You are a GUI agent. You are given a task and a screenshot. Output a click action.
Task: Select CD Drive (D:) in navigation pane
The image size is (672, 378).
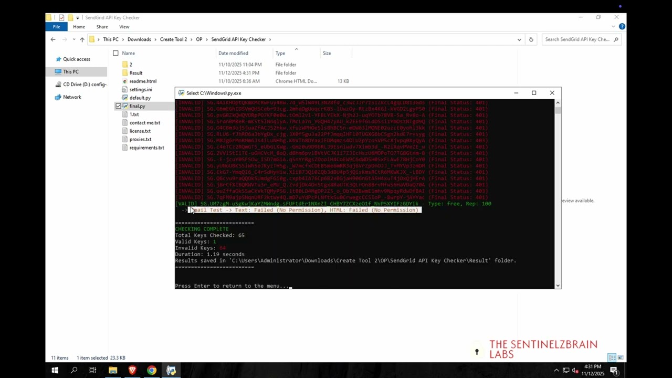pyautogui.click(x=85, y=85)
